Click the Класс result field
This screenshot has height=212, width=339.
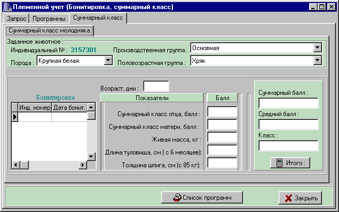click(x=288, y=146)
